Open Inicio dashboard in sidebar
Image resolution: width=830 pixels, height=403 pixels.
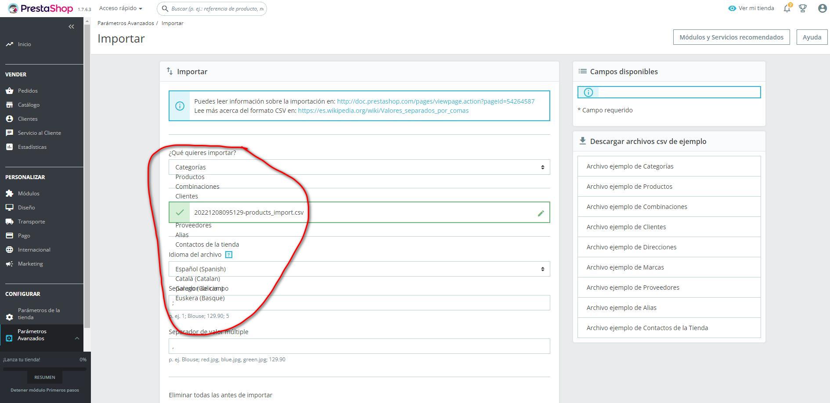coord(24,44)
